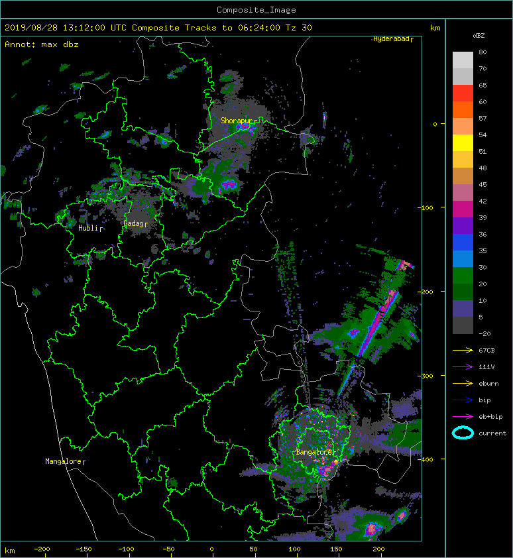The height and width of the screenshot is (558, 513).
Task: Select the slate violet 5-10 dBZ swatch
Action: [x=463, y=309]
